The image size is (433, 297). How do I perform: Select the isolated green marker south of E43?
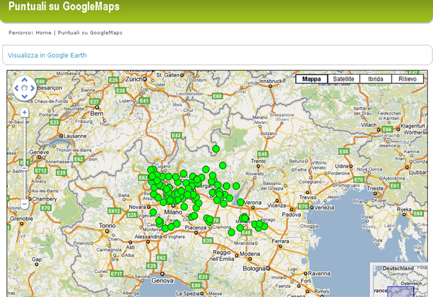(x=216, y=149)
